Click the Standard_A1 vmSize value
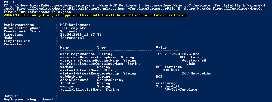This screenshot has width=272, height=102. coord(168,86)
